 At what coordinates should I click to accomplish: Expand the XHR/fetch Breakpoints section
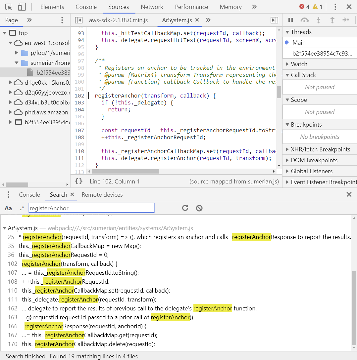(320, 149)
